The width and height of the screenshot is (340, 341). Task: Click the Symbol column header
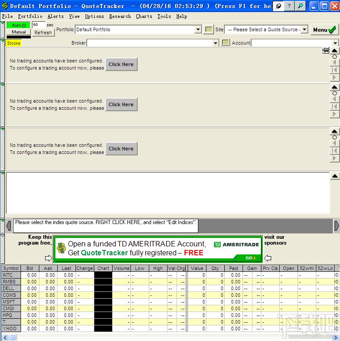11,268
